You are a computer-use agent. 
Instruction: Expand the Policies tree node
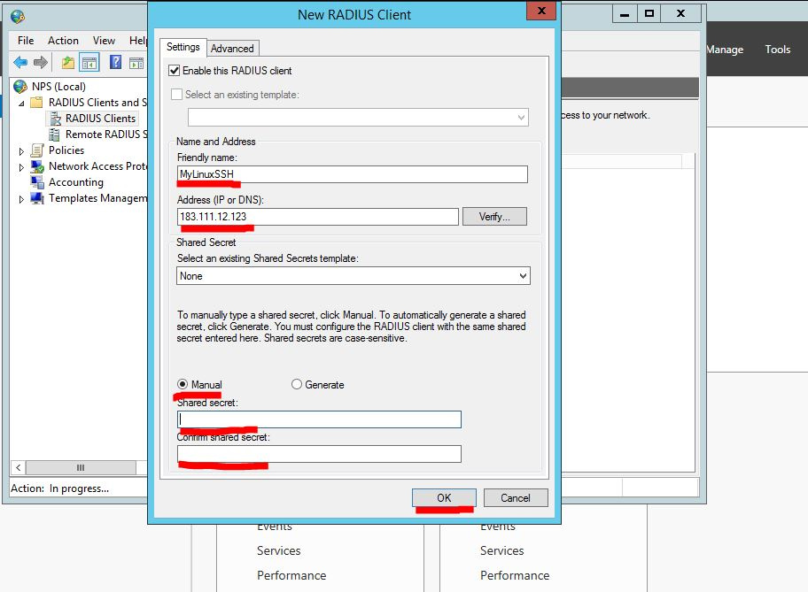(21, 151)
